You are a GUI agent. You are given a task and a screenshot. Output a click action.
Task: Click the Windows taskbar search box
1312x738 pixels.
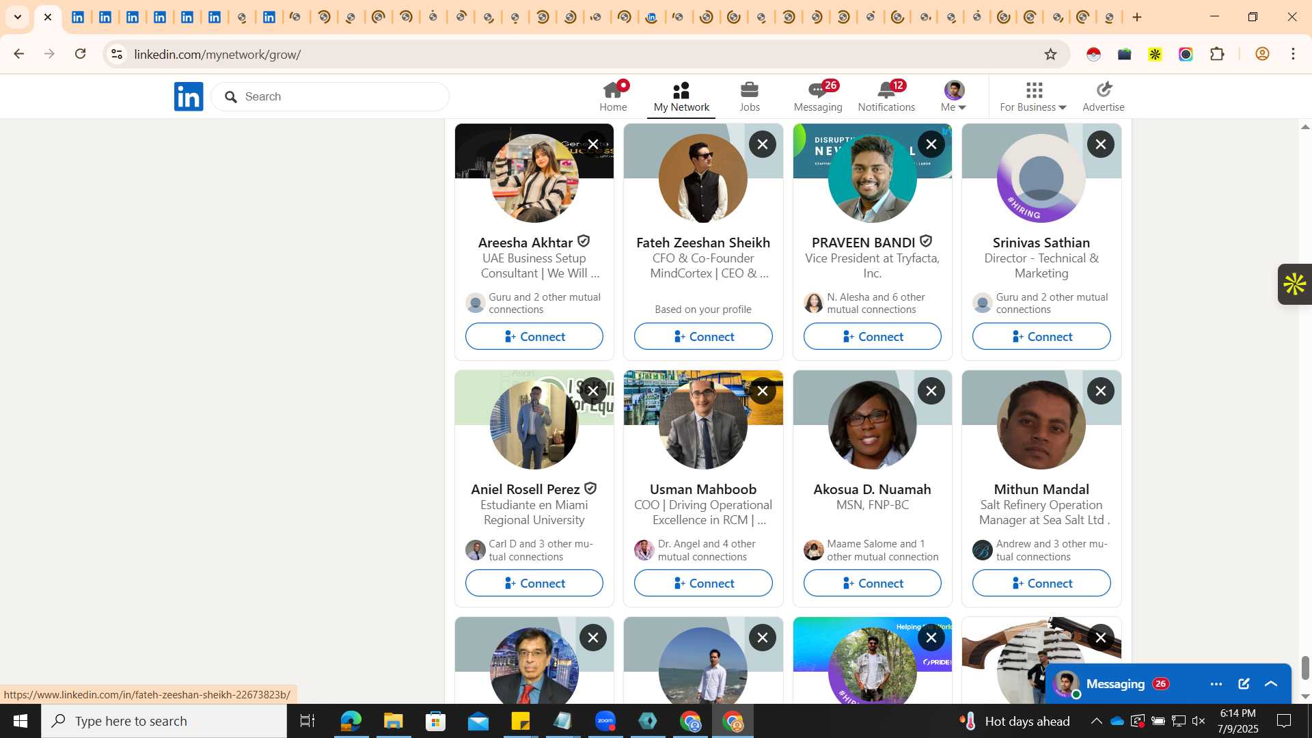(x=164, y=721)
